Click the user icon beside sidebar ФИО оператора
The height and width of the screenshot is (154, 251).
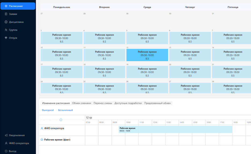6,143
